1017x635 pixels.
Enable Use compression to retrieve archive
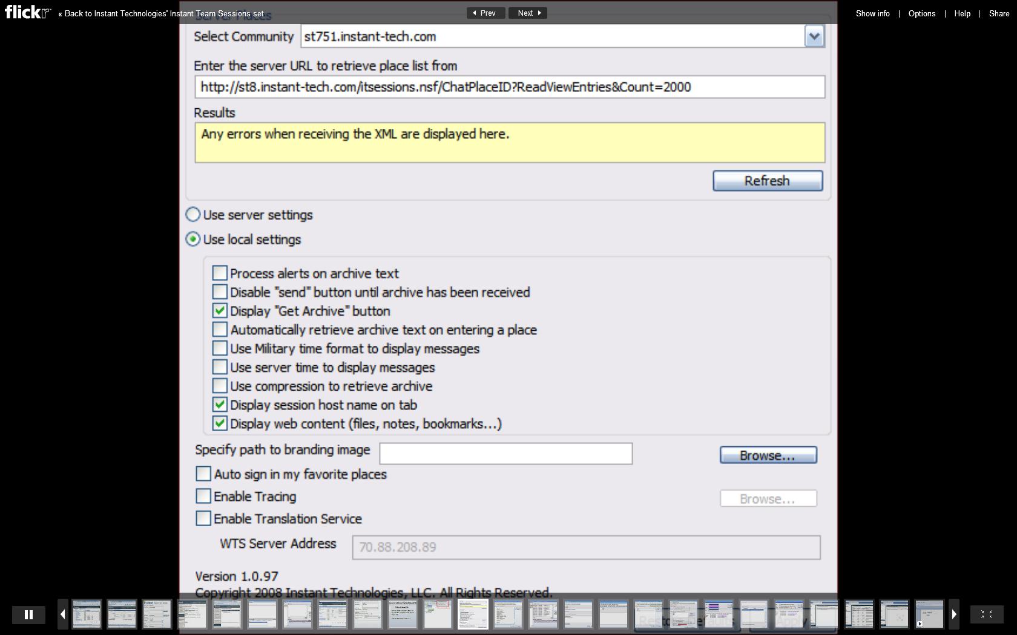[220, 386]
